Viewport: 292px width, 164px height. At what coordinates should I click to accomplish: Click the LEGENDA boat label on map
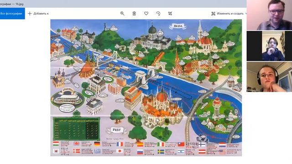[x=68, y=90]
